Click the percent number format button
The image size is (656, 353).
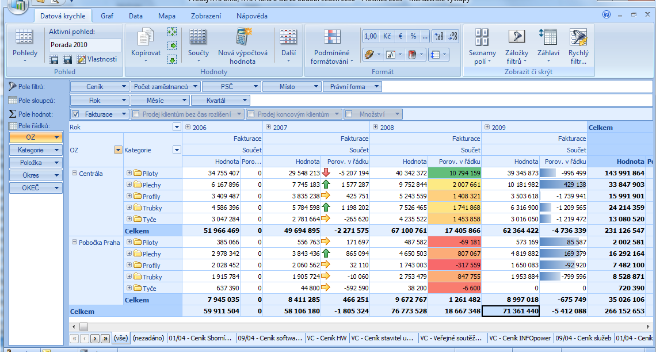413,36
